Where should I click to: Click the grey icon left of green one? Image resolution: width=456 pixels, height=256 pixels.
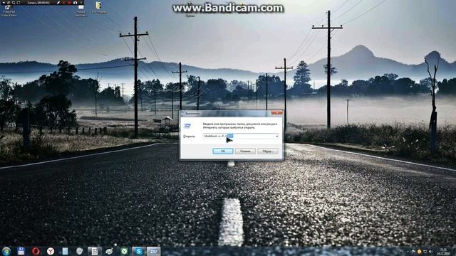(109, 251)
